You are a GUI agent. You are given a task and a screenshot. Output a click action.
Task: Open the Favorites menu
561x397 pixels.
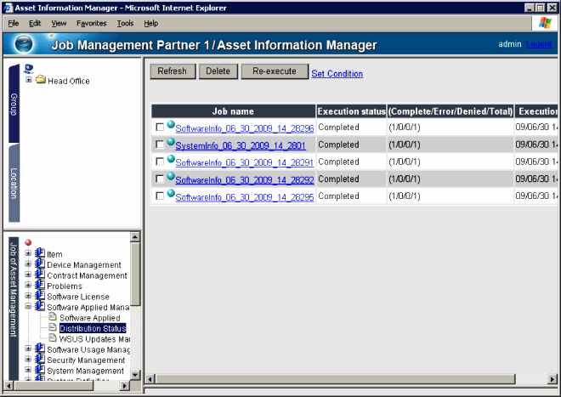coord(91,23)
